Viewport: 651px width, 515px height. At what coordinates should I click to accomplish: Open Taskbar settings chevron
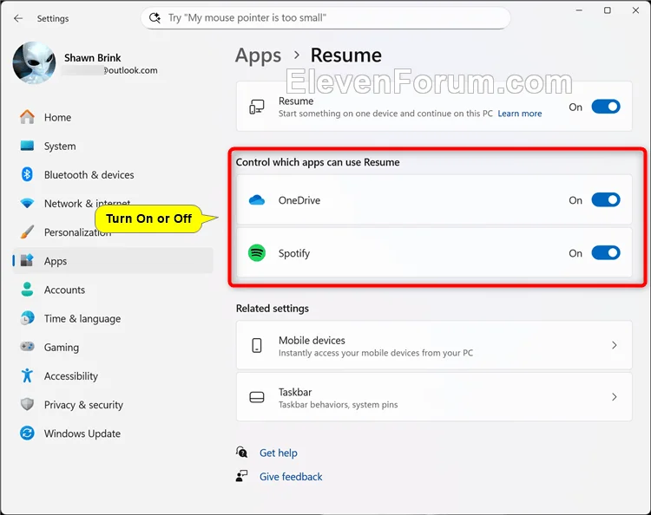pyautogui.click(x=614, y=397)
